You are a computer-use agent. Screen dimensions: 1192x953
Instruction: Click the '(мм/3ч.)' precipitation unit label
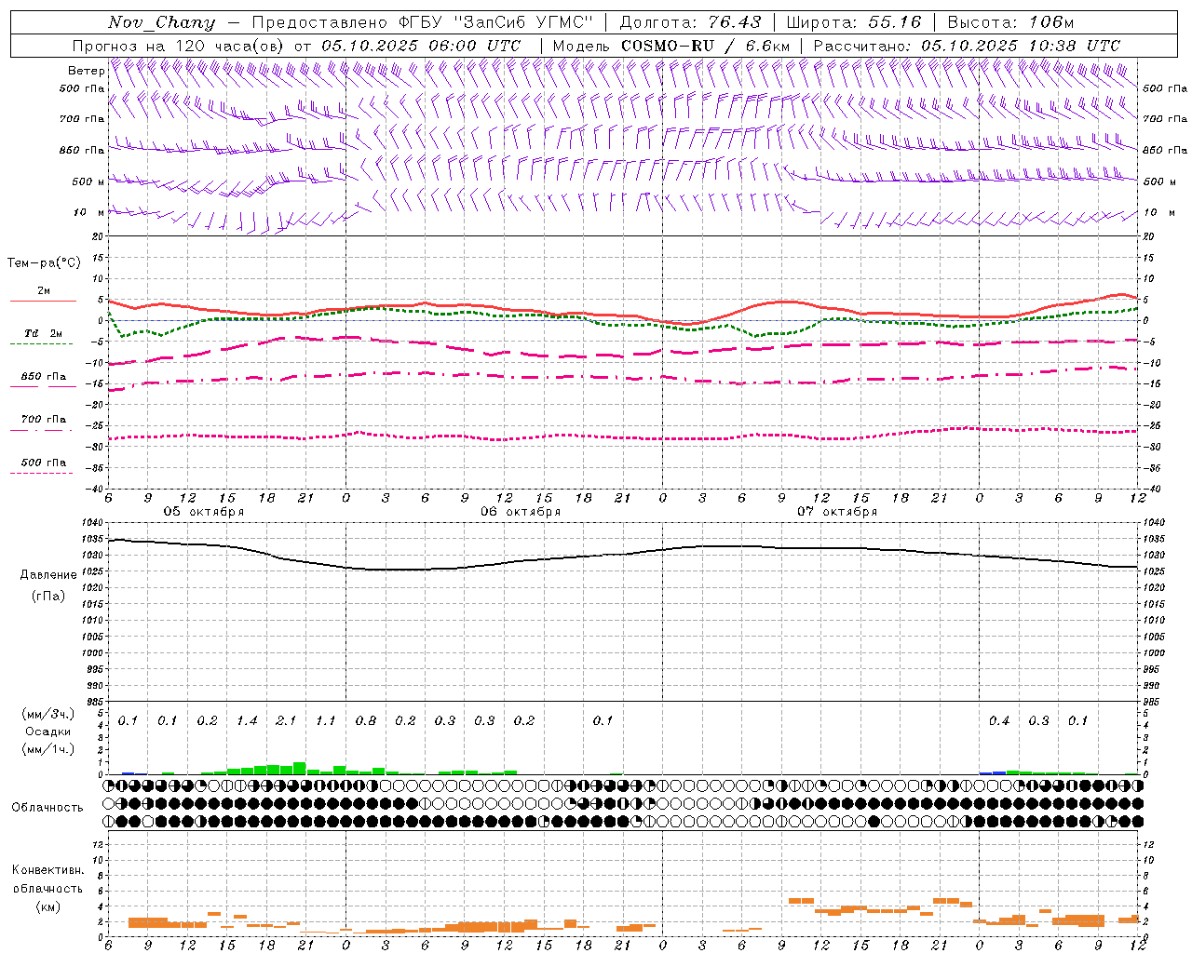(x=48, y=715)
